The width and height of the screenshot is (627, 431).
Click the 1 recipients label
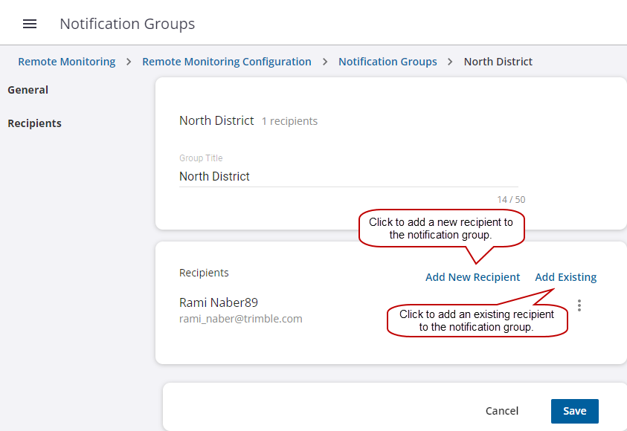[x=289, y=121]
